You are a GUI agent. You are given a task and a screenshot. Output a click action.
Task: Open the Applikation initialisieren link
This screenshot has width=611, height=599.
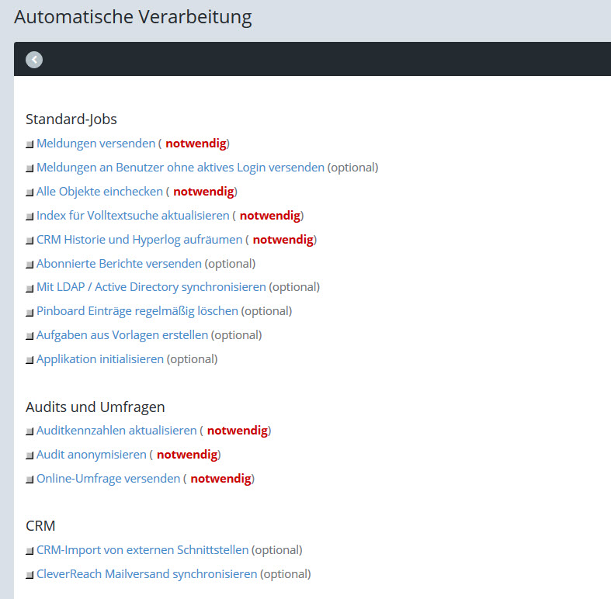99,359
